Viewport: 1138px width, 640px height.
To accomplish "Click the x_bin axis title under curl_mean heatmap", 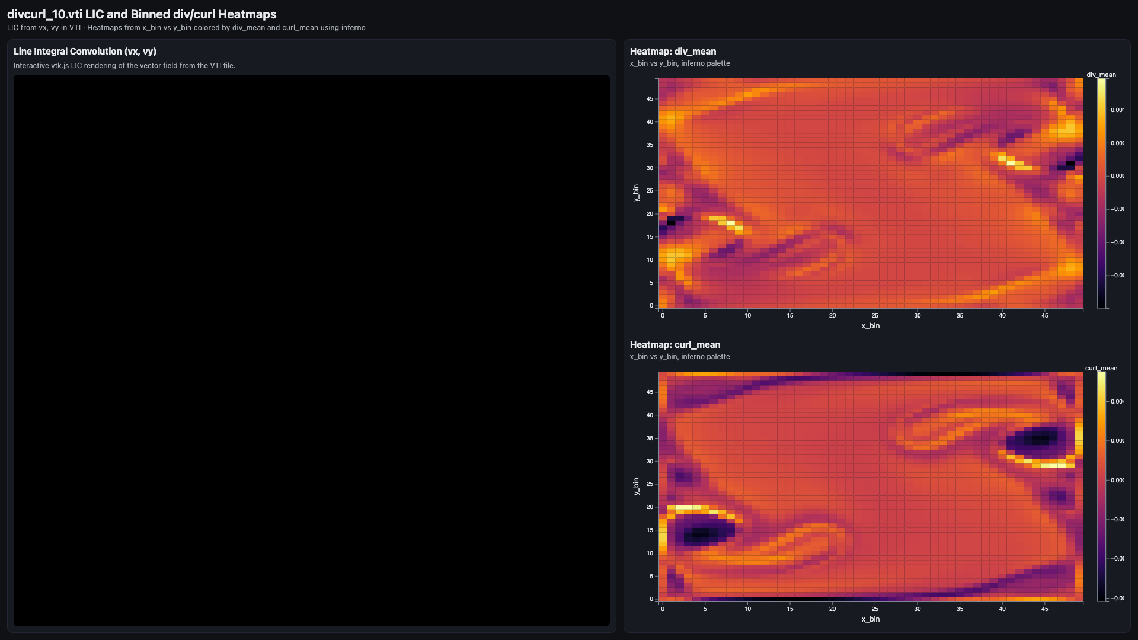I will coord(870,619).
